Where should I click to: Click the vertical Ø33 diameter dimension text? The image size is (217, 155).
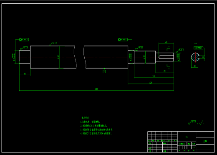click(144, 57)
